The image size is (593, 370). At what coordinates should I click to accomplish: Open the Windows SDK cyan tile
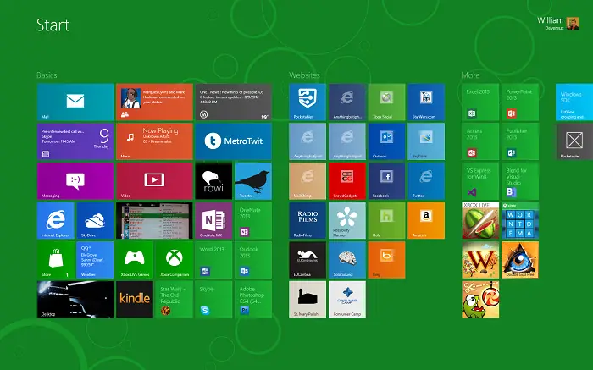574,102
